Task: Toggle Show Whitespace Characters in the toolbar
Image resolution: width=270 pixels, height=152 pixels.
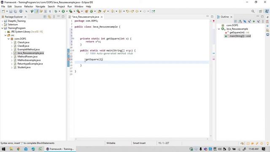Action: 50,11
